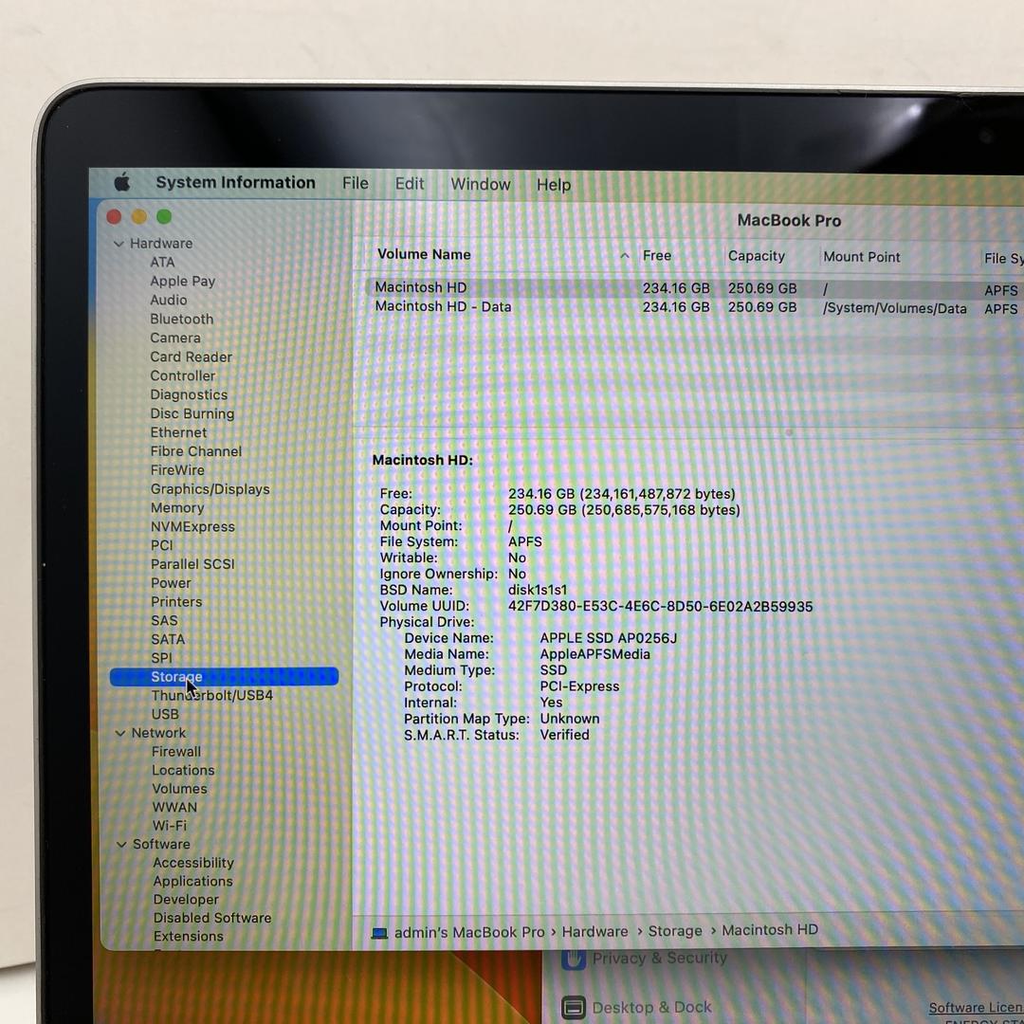Click Hardware in the path bar
The width and height of the screenshot is (1024, 1024).
point(594,932)
